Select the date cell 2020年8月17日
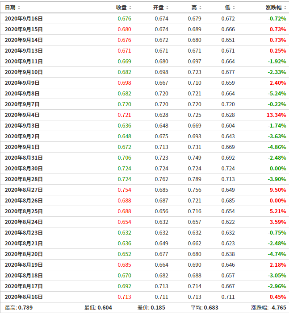Image resolution: width=289 pixels, height=314 pixels. tap(24, 286)
